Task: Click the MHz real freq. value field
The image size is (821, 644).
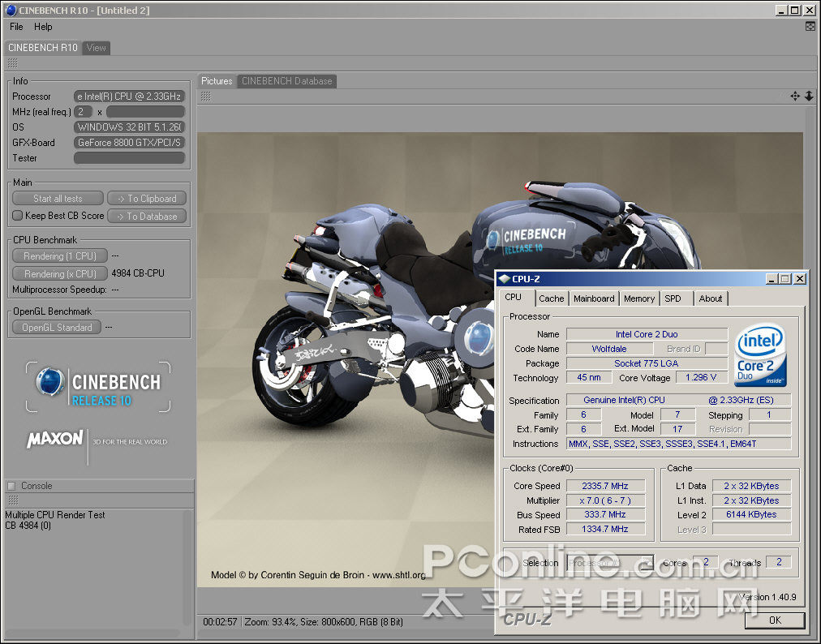Action: [x=83, y=111]
